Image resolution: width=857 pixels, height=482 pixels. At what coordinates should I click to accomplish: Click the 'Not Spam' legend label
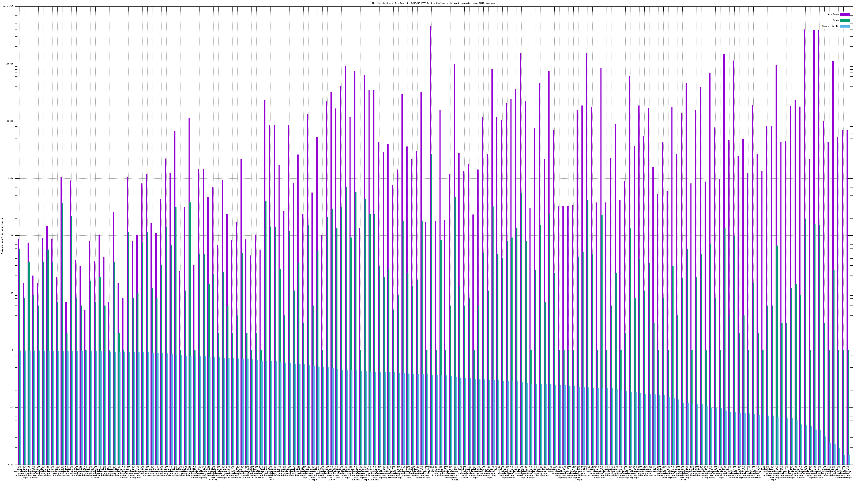click(833, 14)
